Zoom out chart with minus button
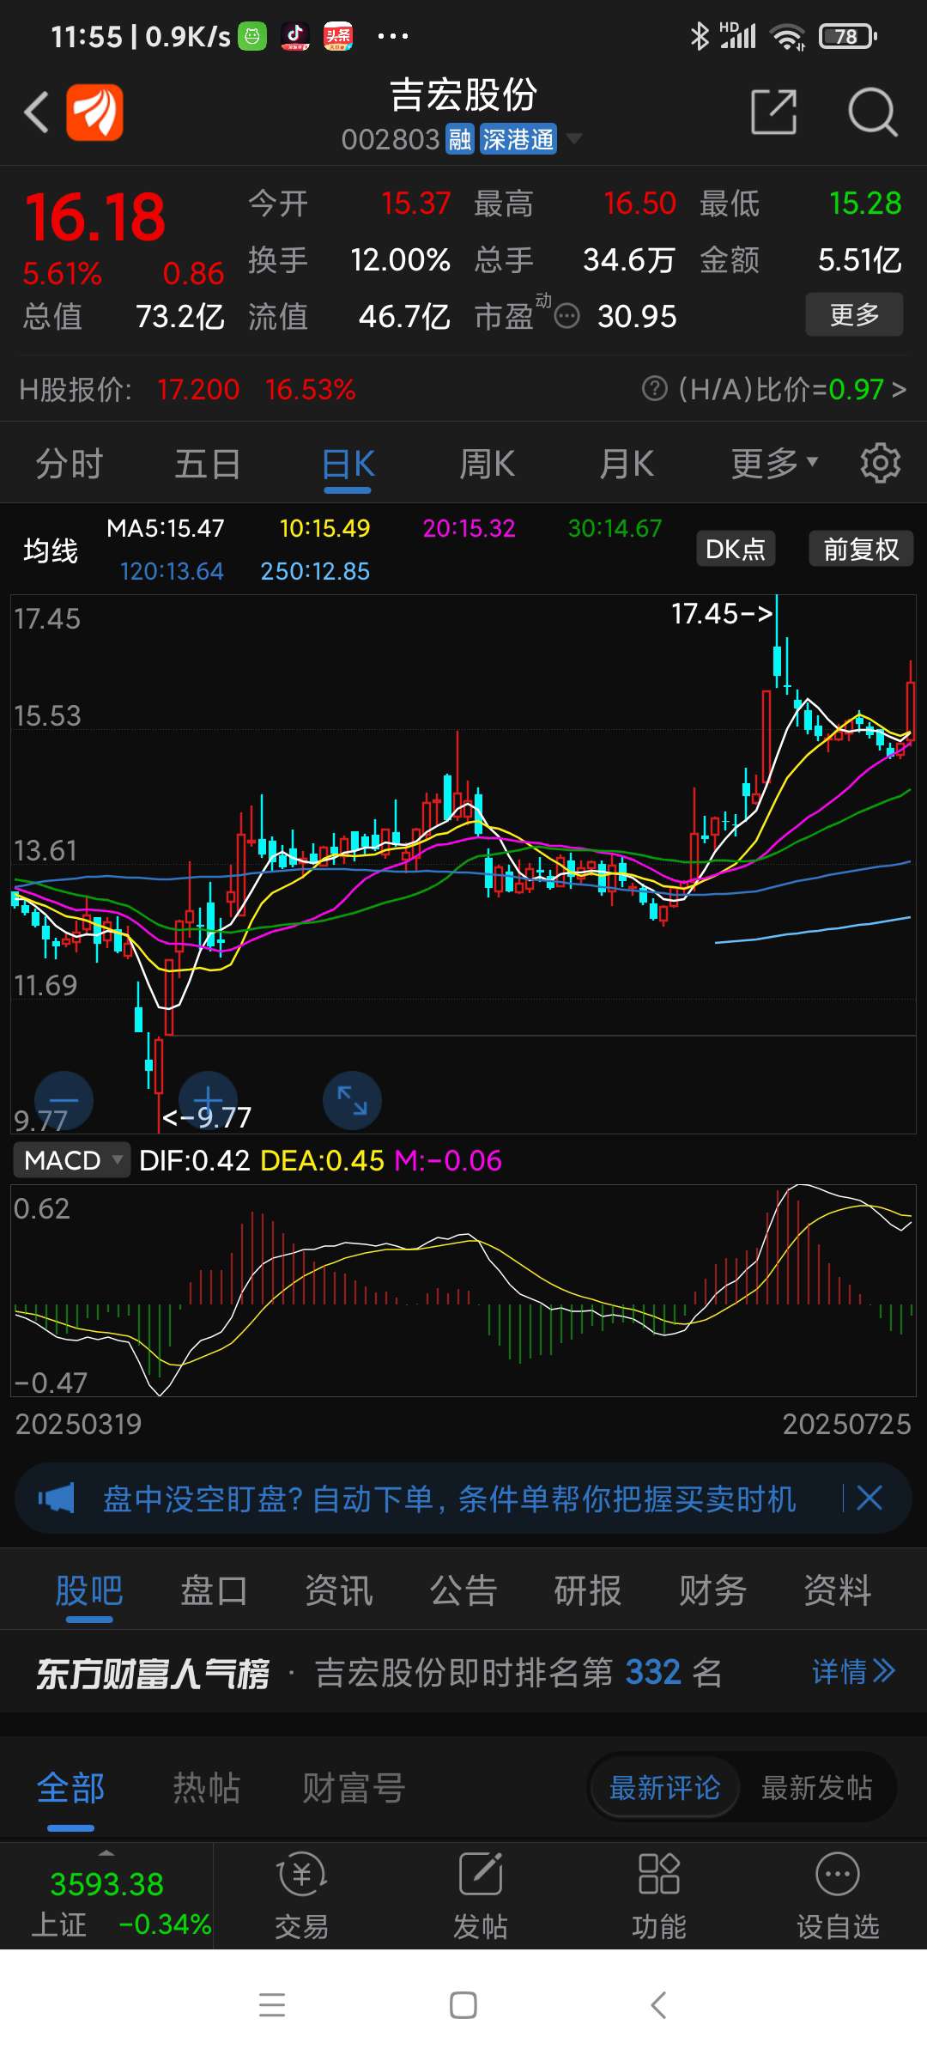Screen dimensions: 927x2061 point(64,1100)
